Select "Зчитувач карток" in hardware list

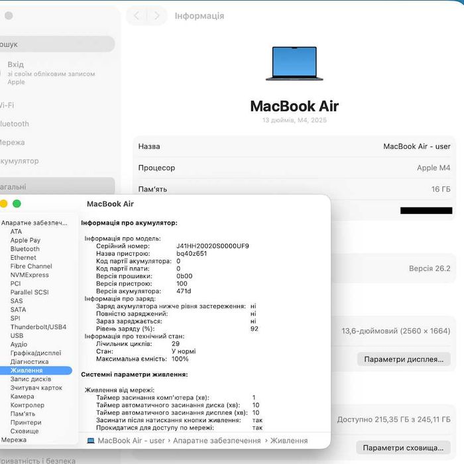coord(36,388)
